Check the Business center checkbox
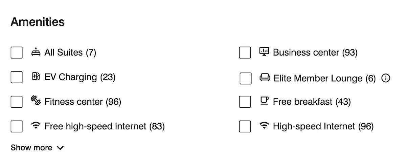Screen dimensions: 406x167 click(245, 53)
